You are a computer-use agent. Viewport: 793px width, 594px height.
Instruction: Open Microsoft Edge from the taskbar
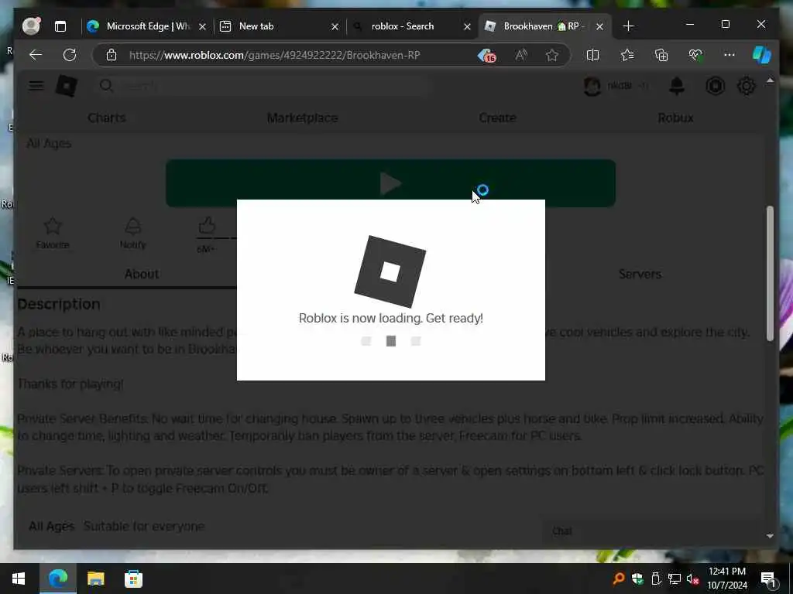[x=57, y=579]
